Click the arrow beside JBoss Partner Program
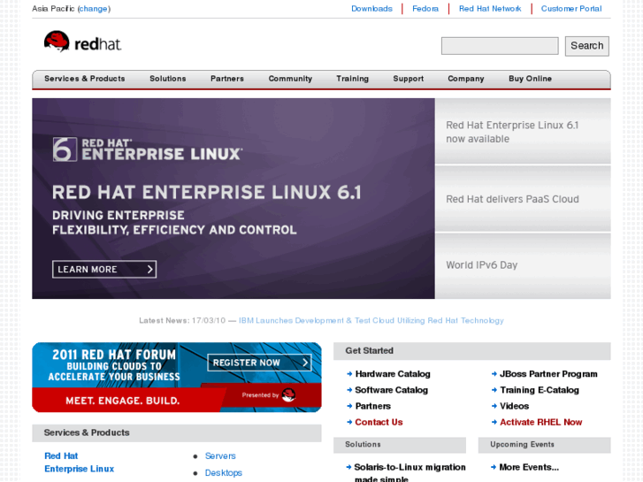The height and width of the screenshot is (482, 643). pyautogui.click(x=494, y=374)
